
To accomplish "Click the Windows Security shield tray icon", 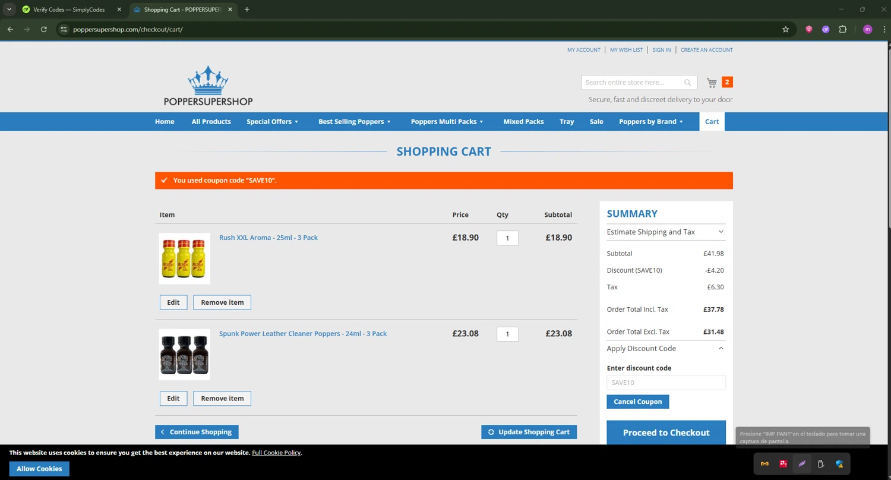I will [x=839, y=464].
